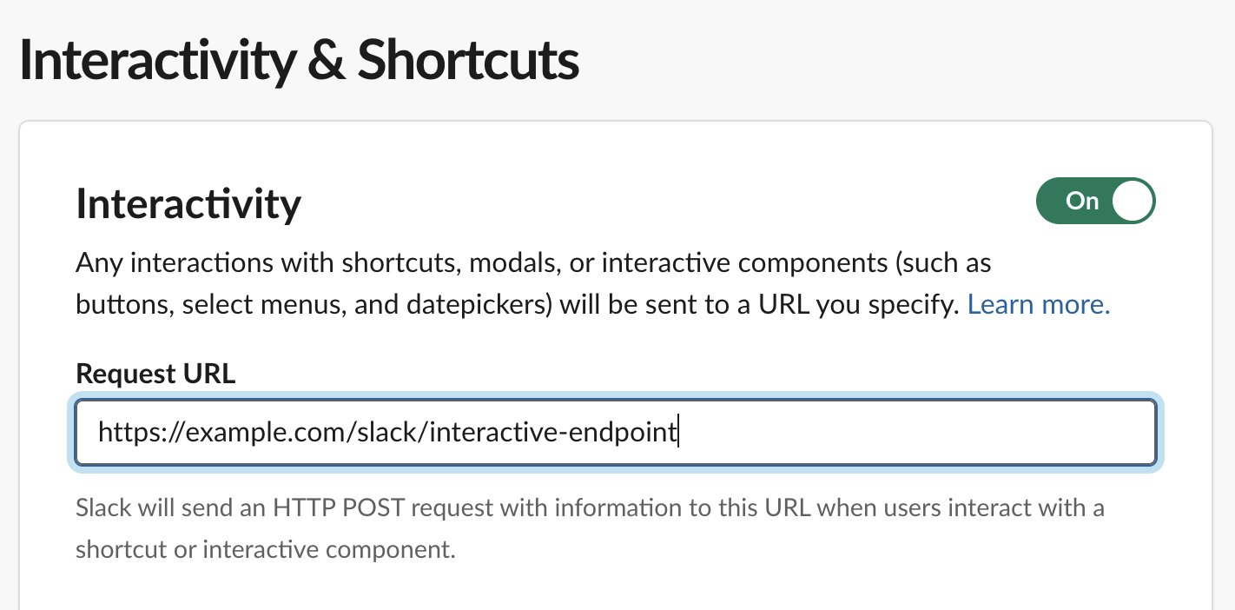Image resolution: width=1235 pixels, height=610 pixels.
Task: Click the Learn more hyperlink text
Action: coord(1037,304)
